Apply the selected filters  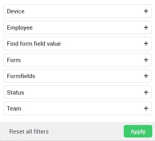(x=138, y=131)
